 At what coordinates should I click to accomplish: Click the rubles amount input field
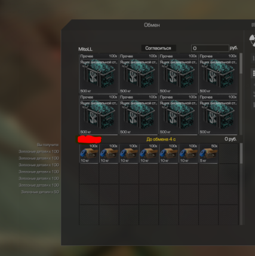pyautogui.click(x=210, y=48)
